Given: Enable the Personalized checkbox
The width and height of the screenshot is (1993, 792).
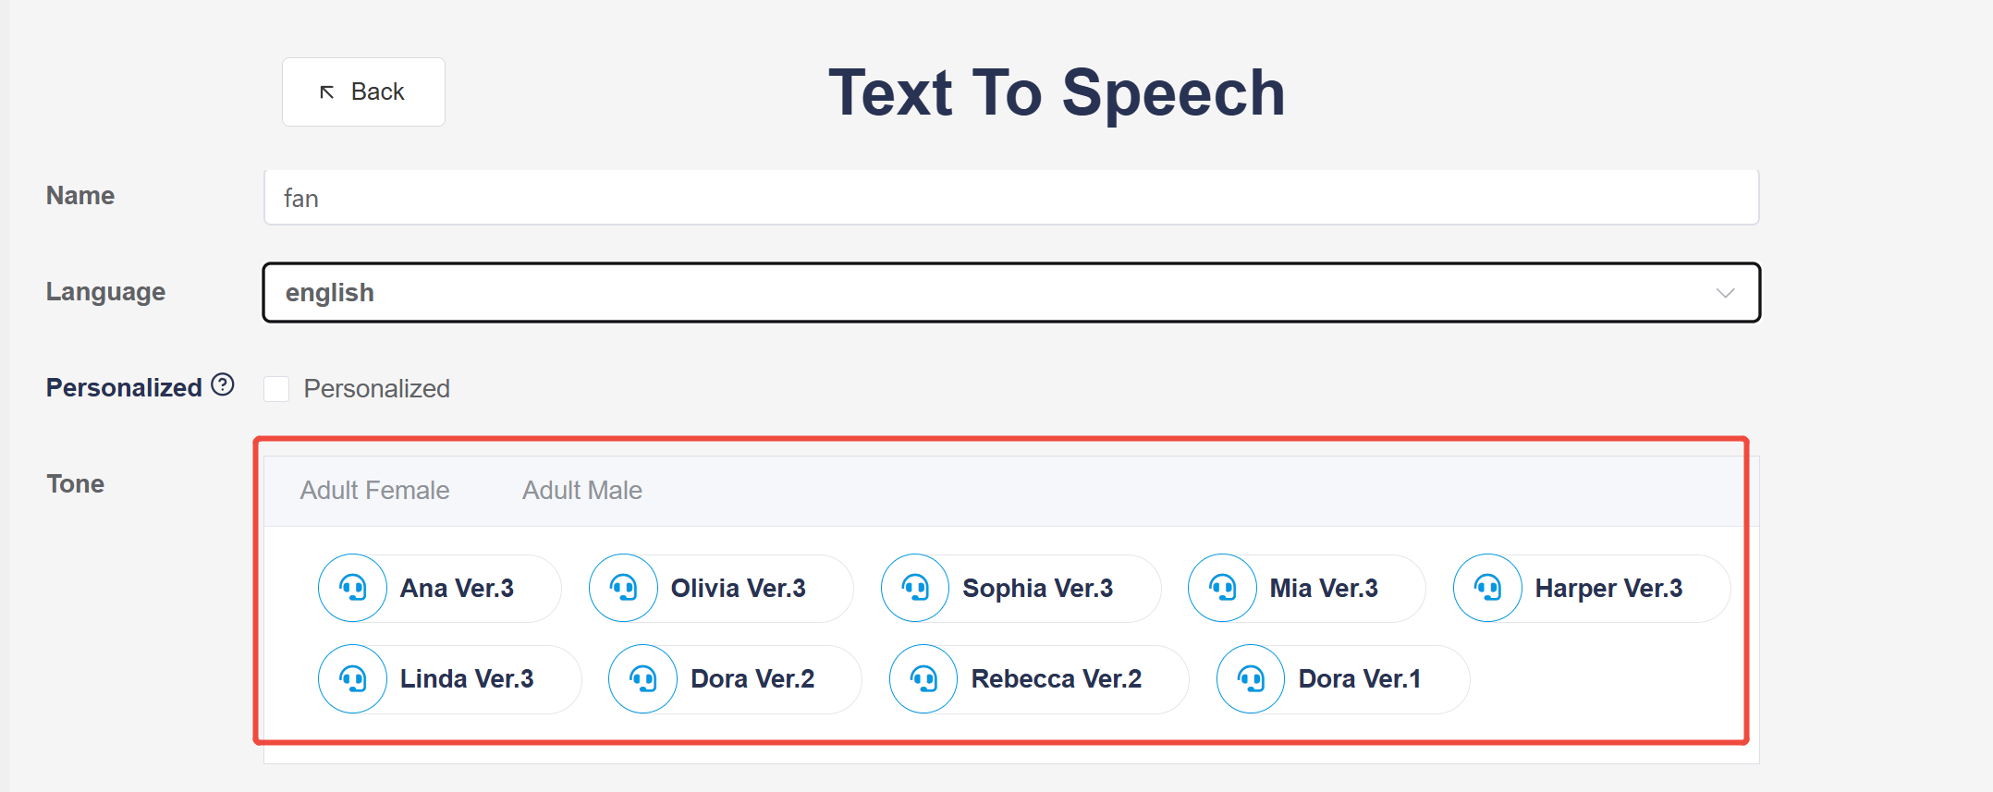Looking at the screenshot, I should pos(276,389).
